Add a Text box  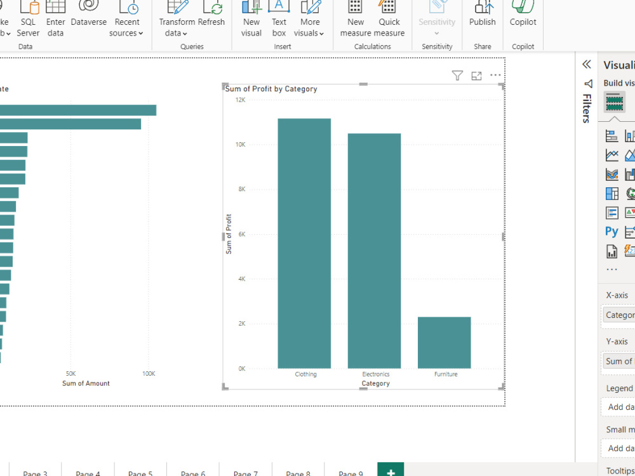(x=279, y=20)
